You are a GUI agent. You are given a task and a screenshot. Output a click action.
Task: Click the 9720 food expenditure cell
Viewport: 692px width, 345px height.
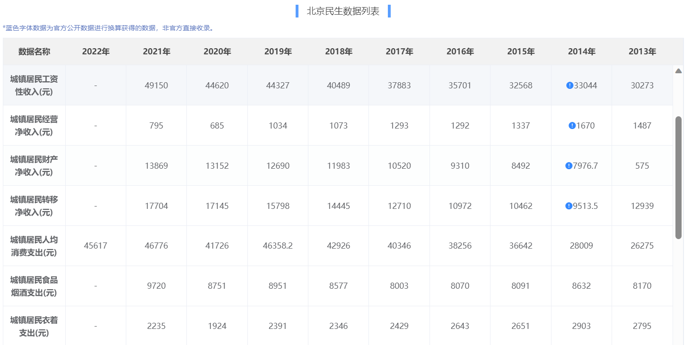157,286
